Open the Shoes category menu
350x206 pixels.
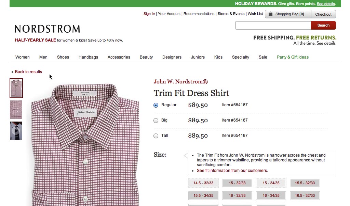click(x=63, y=57)
